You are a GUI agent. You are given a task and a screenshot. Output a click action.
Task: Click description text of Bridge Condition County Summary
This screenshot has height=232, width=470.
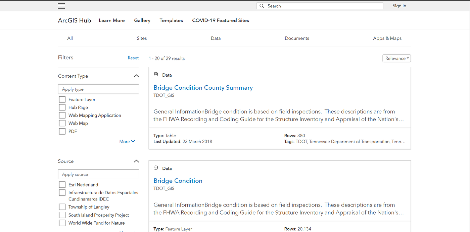tap(279, 115)
